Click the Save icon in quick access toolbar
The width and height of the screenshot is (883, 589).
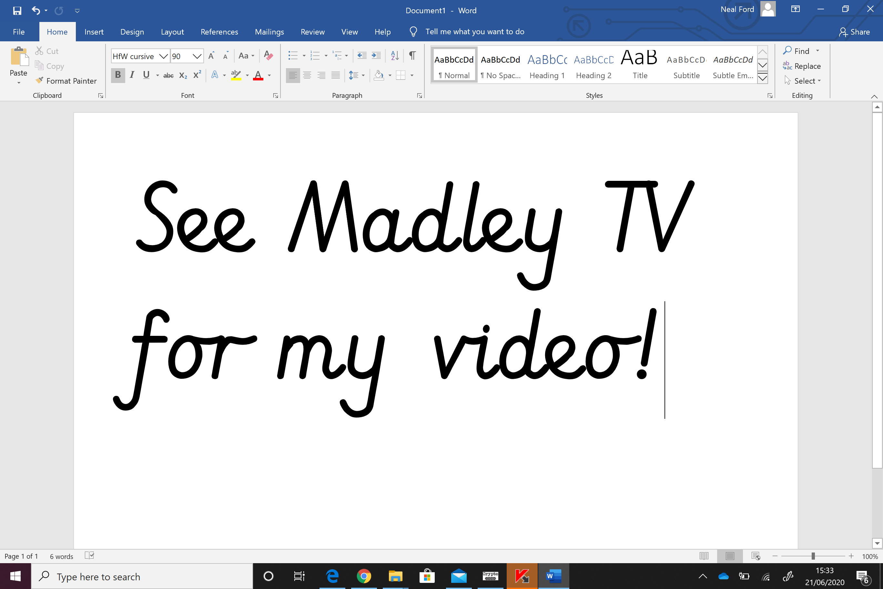pos(17,11)
